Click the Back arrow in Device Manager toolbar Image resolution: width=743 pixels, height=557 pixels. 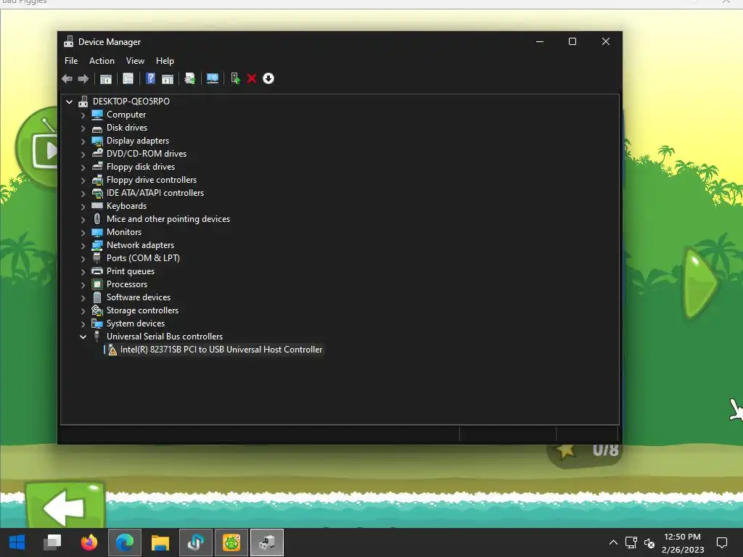coord(67,78)
